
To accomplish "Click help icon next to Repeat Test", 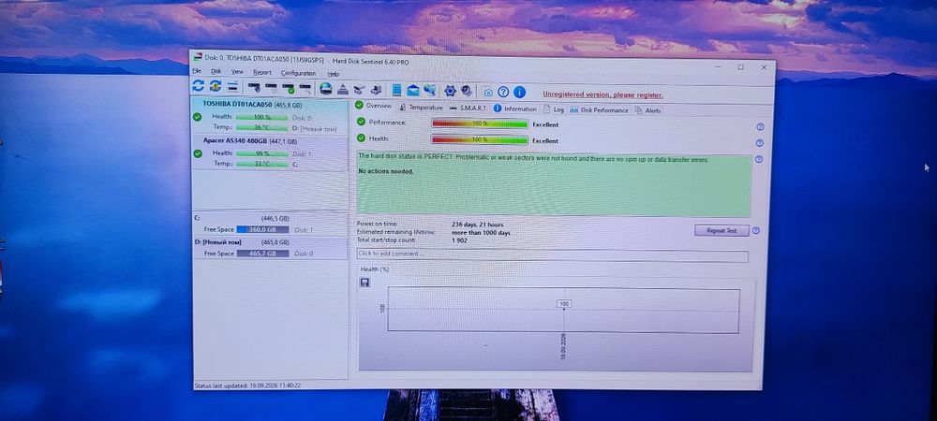I will [756, 231].
